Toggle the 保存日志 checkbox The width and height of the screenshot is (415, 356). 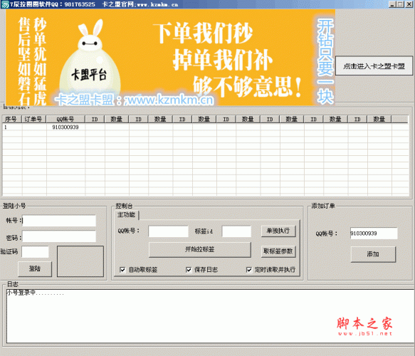189,270
